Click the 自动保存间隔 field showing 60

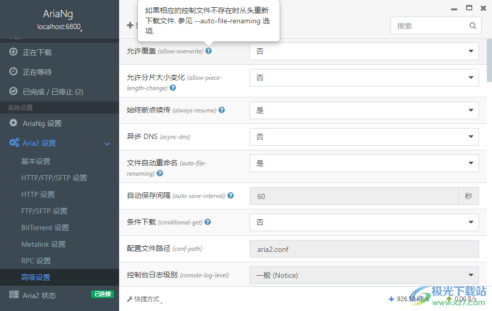[354, 196]
